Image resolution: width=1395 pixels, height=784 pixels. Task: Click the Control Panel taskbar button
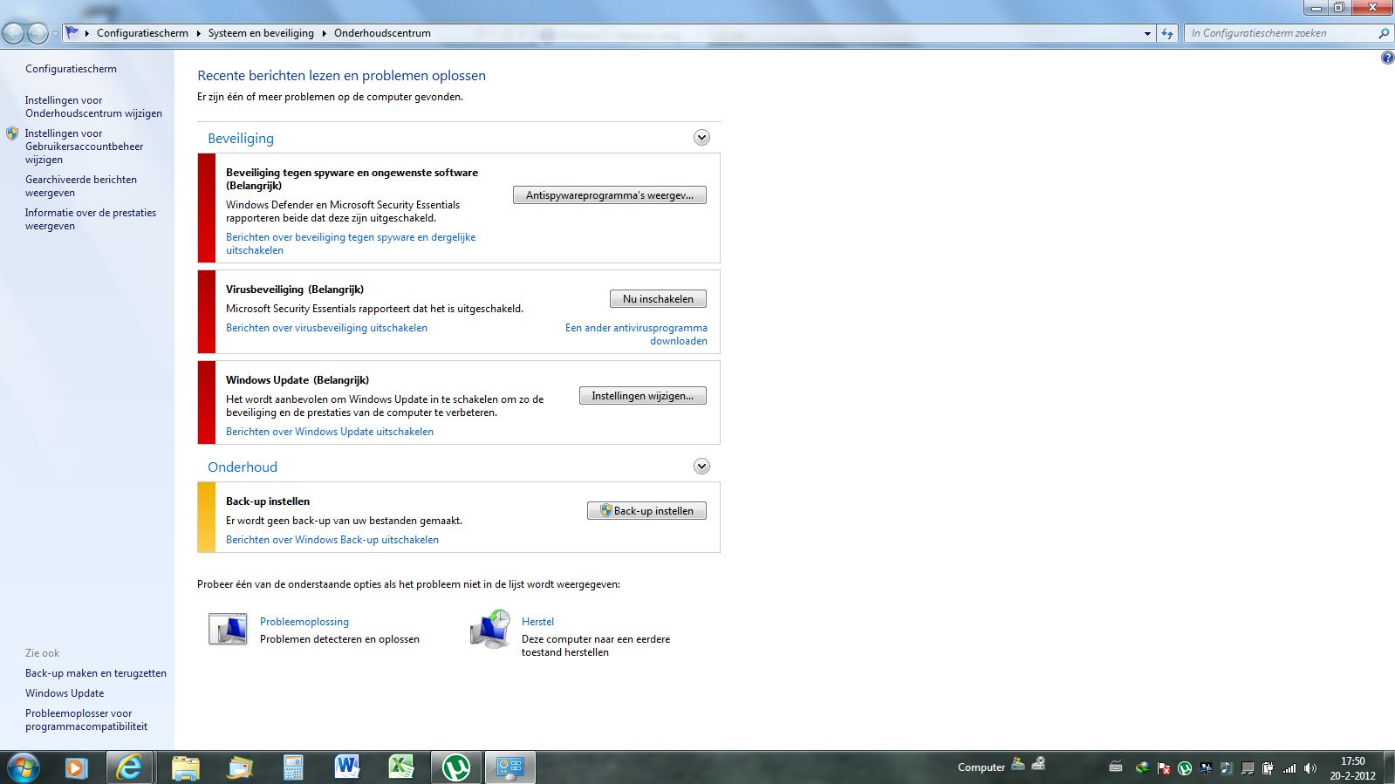[x=509, y=767]
